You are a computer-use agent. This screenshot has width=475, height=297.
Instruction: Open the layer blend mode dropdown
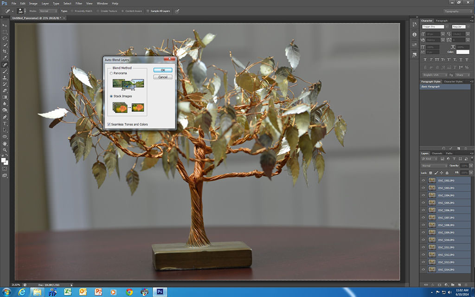[434, 166]
